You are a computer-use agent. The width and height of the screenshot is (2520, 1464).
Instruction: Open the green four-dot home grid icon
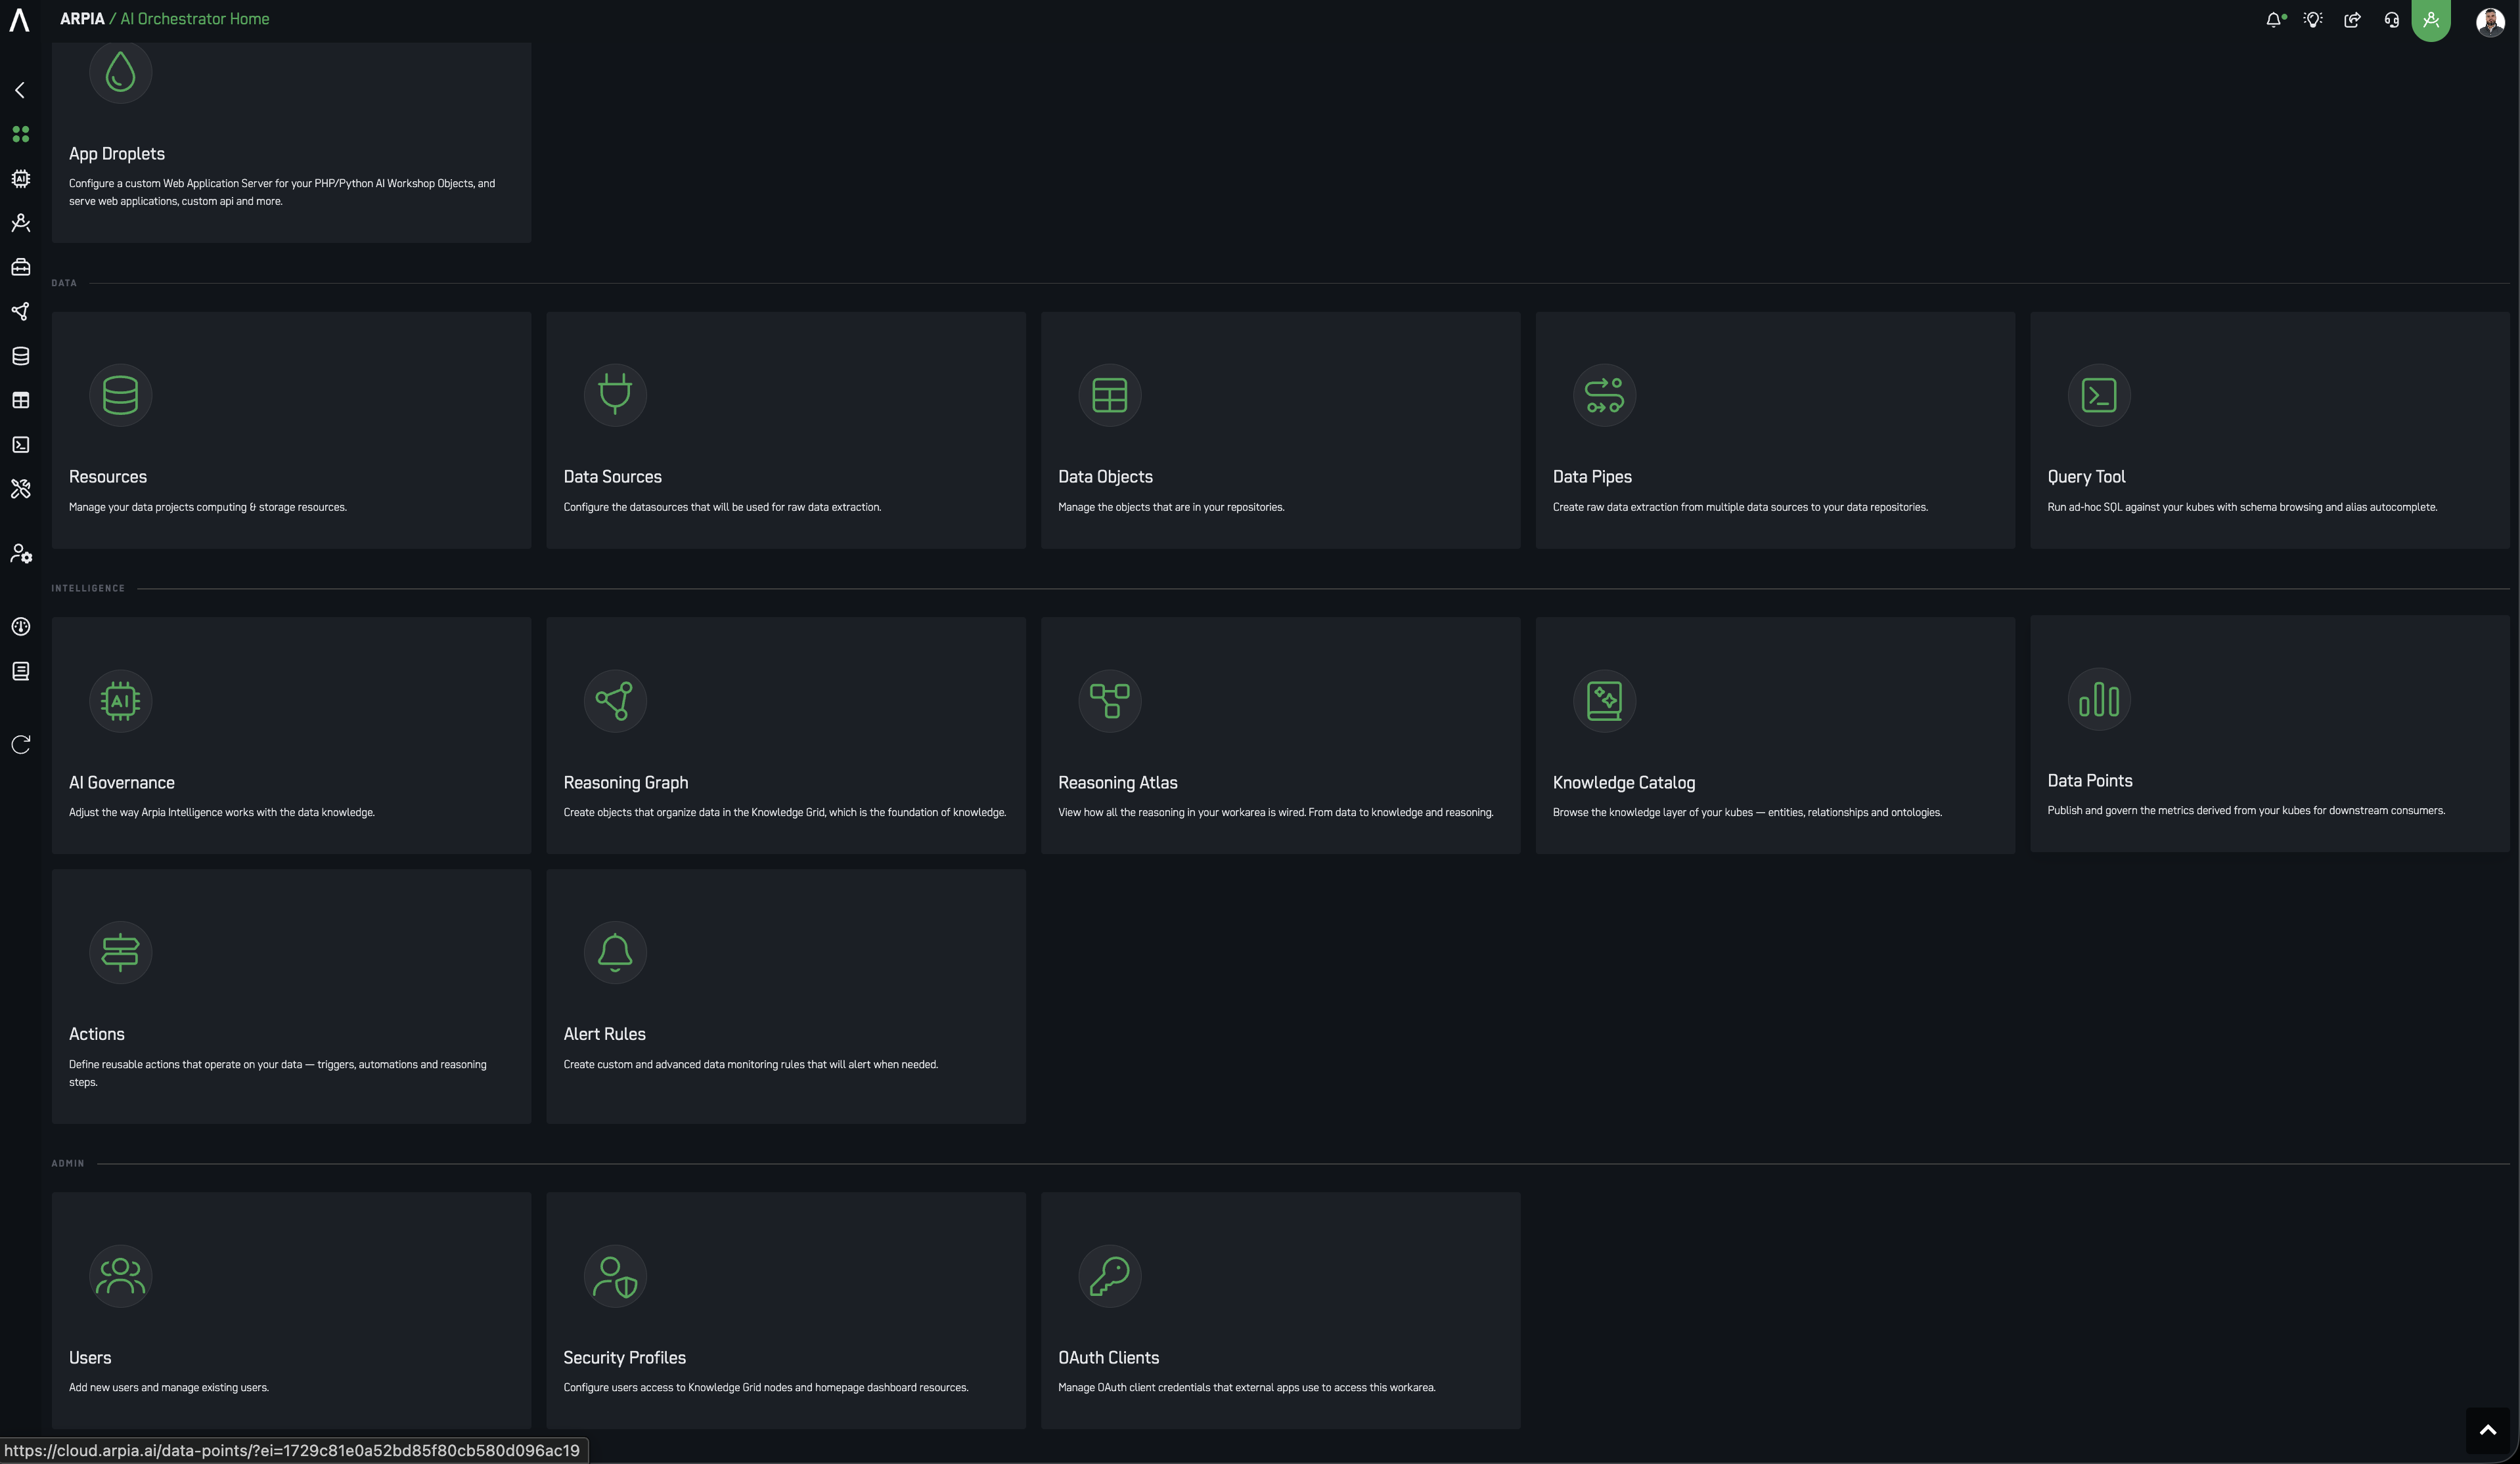(x=20, y=134)
